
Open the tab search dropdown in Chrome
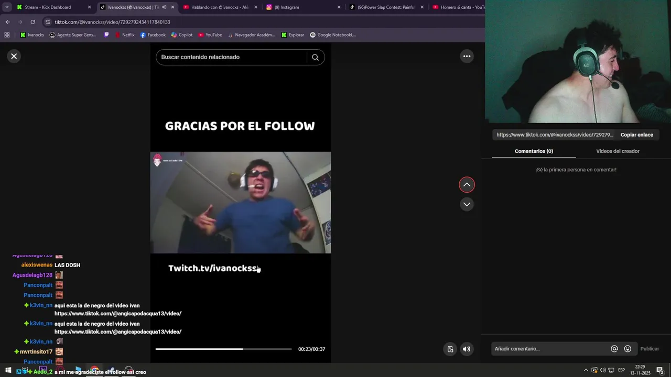7,7
